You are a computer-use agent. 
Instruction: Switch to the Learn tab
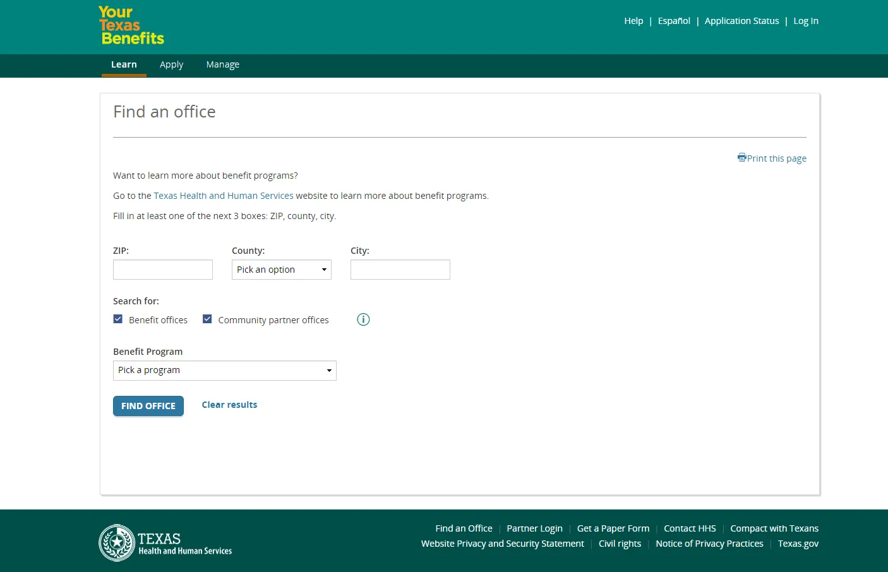[x=124, y=64]
